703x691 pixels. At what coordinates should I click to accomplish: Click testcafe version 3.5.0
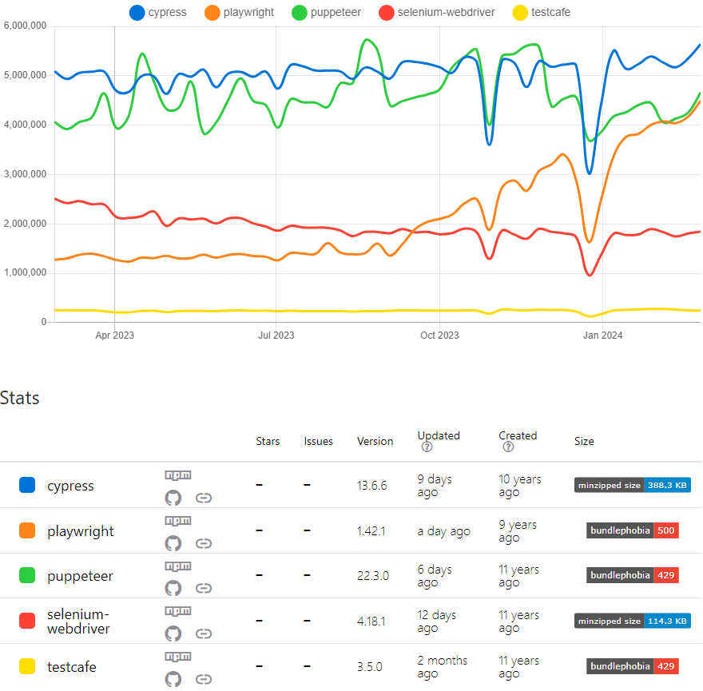(x=370, y=667)
